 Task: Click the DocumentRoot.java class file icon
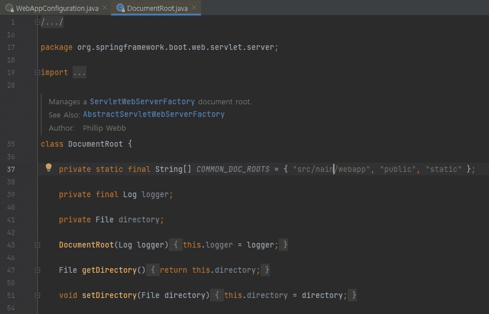coord(120,8)
